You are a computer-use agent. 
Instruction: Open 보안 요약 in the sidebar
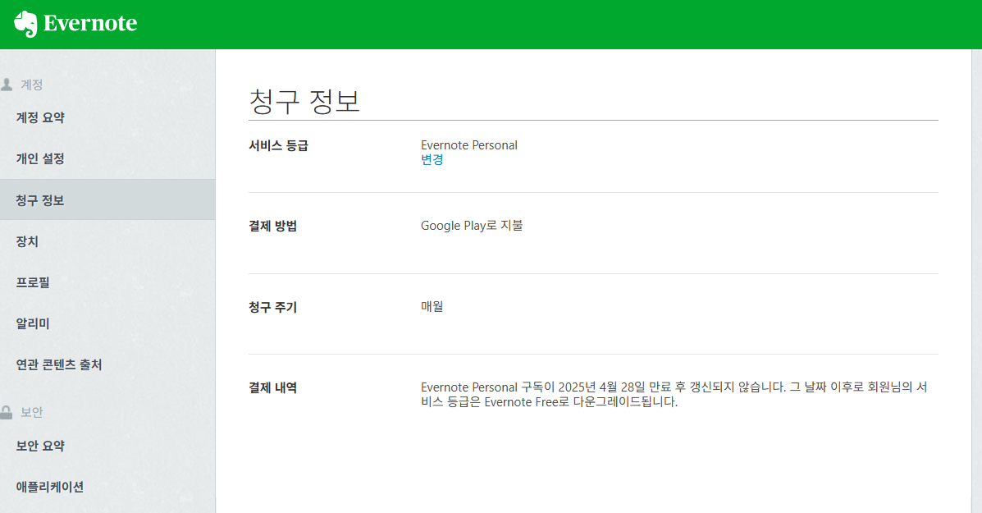40,446
